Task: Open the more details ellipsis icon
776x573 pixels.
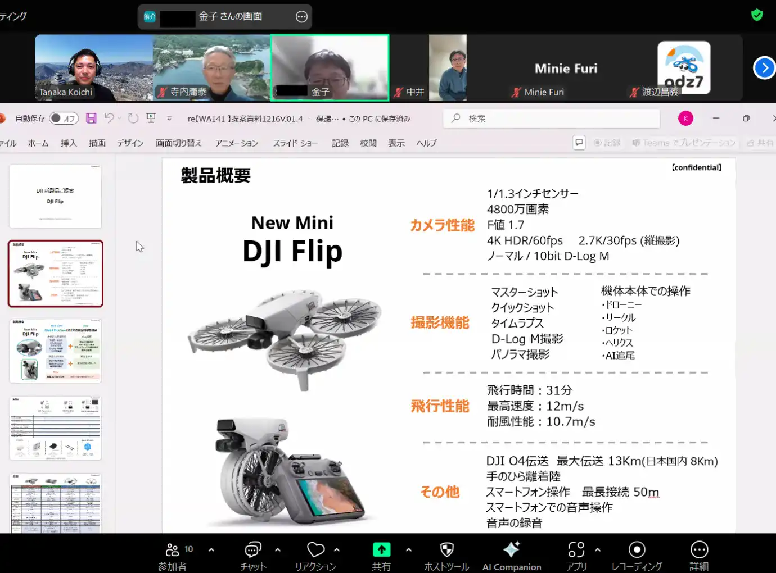Action: point(699,549)
